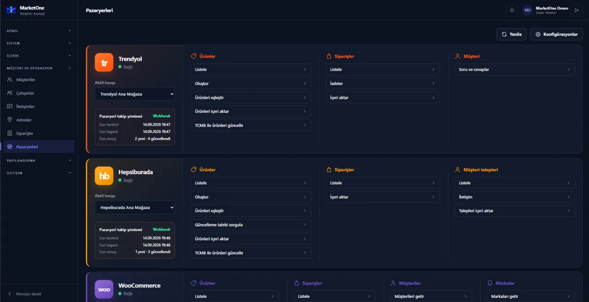This screenshot has height=302, width=589.
Task: Click Hepsiburada result '1 yeni · 3 güncellendi'
Action: [153, 252]
